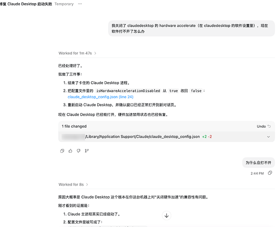Expand the "Worked for 1m 47s" details
Viewport: 278px width, 227px height.
[x=77, y=53]
